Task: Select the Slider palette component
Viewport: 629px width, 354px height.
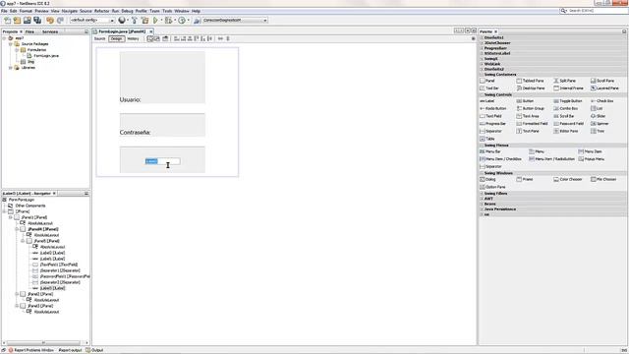Action: click(599, 116)
